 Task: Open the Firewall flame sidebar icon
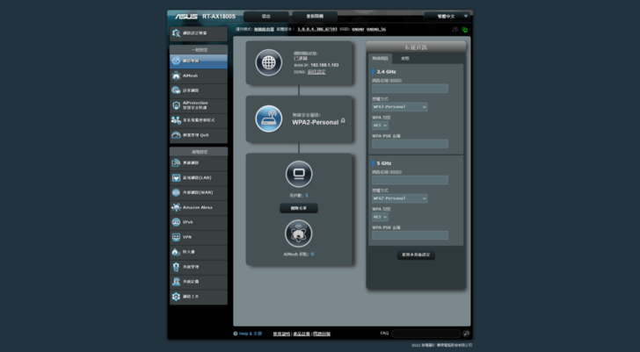coord(176,252)
